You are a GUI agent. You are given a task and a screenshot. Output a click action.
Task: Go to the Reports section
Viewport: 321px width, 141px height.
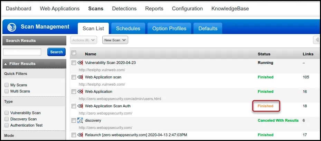(154, 9)
